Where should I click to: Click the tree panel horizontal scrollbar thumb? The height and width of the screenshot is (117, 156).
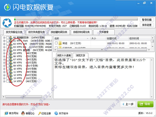click(x=24, y=97)
